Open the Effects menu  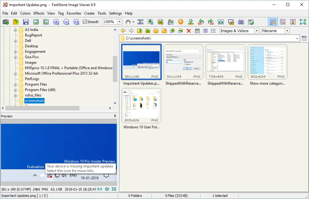tap(39, 13)
